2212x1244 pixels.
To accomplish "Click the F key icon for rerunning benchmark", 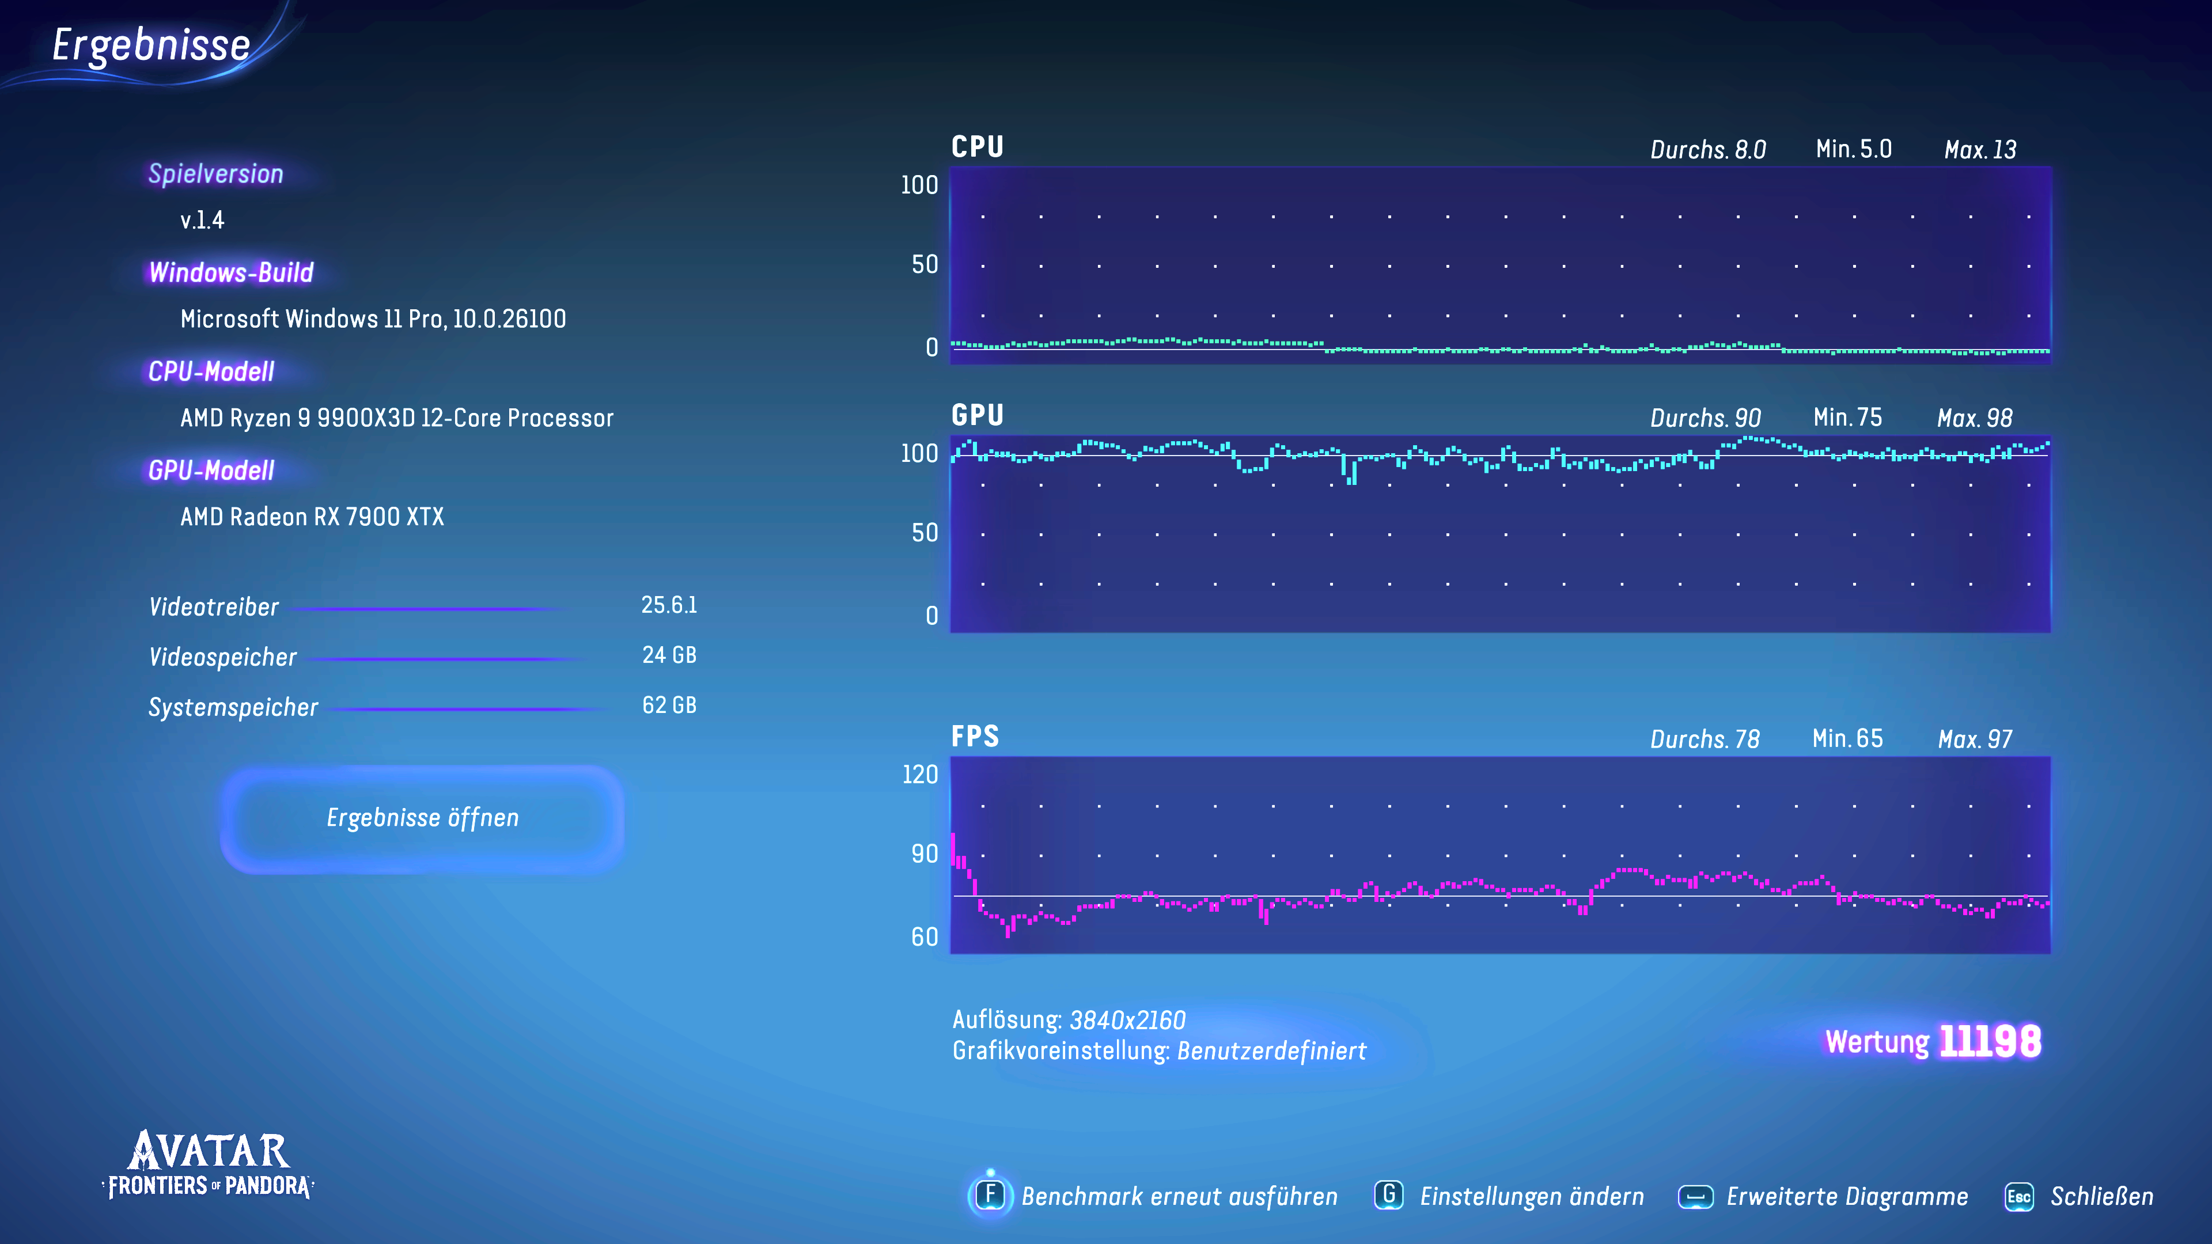I will tap(990, 1195).
